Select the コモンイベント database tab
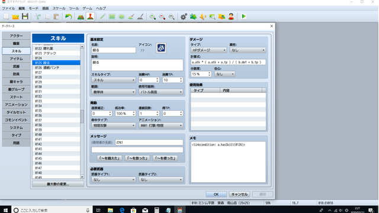This screenshot has width=379, height=213. [x=16, y=120]
